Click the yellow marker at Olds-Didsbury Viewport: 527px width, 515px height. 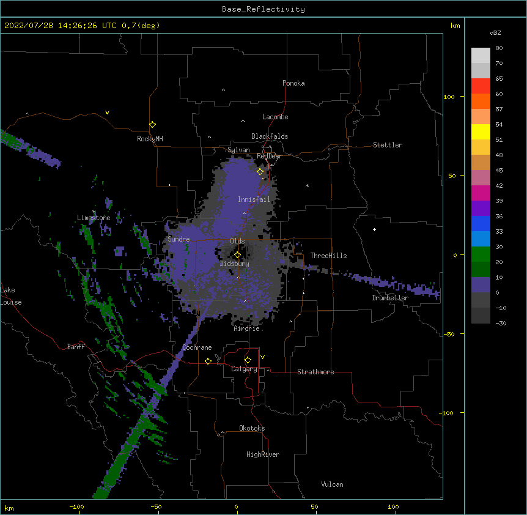coord(237,255)
